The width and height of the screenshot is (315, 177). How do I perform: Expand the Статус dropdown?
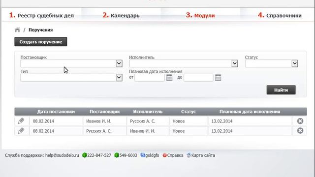[x=295, y=63]
